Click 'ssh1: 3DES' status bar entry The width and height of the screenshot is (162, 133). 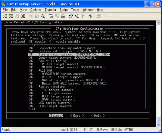tap(69, 129)
